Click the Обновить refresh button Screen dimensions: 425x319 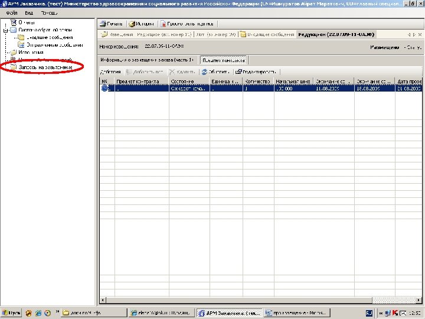pyautogui.click(x=215, y=72)
